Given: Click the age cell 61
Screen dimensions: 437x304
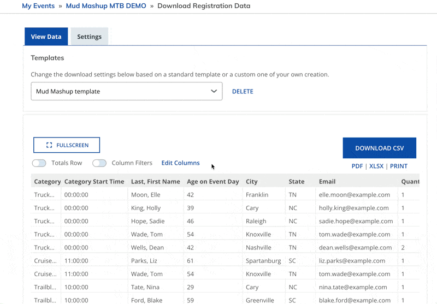Looking at the screenshot, I should (x=190, y=261).
